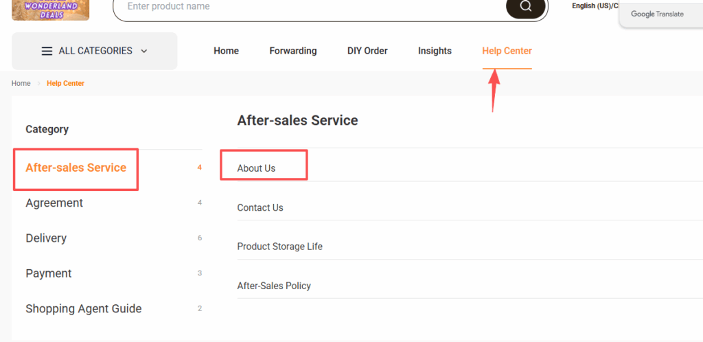Open the Product Storage Life article
Viewport: 703px width, 342px height.
280,247
